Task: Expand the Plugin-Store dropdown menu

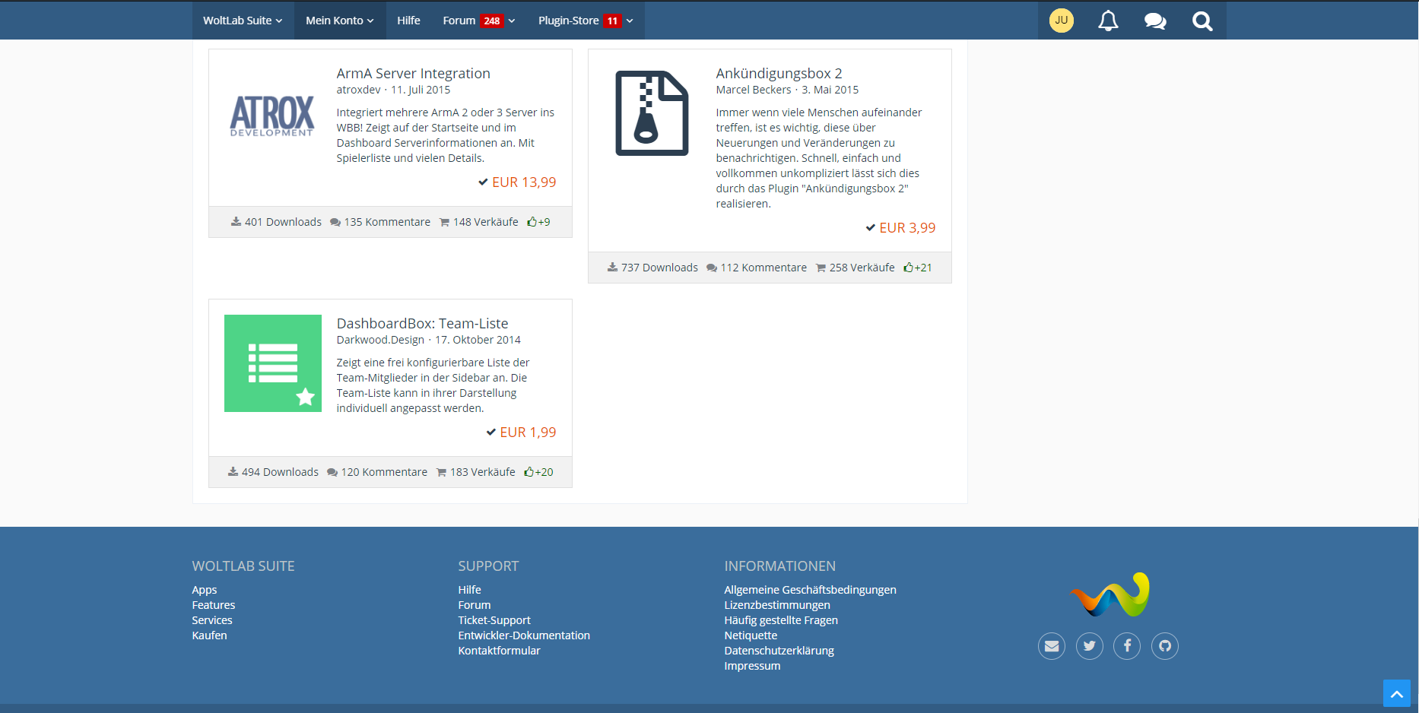Action: tap(586, 21)
